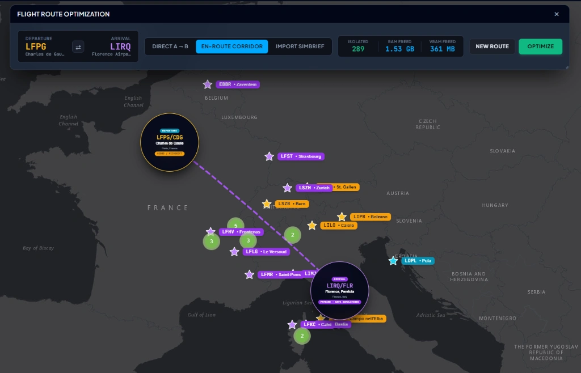Screen dimensions: 581x373
Task: Click the LIRQ/FLR arrival circle
Action: (340, 291)
